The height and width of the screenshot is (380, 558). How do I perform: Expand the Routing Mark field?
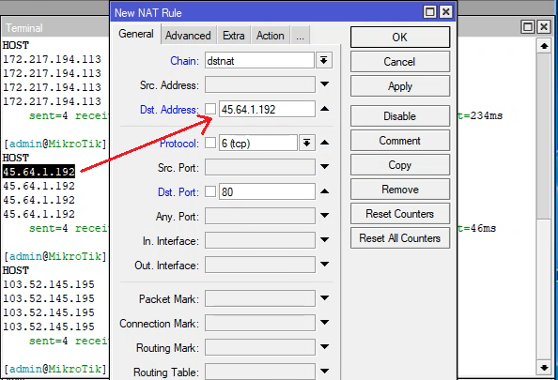click(x=324, y=346)
